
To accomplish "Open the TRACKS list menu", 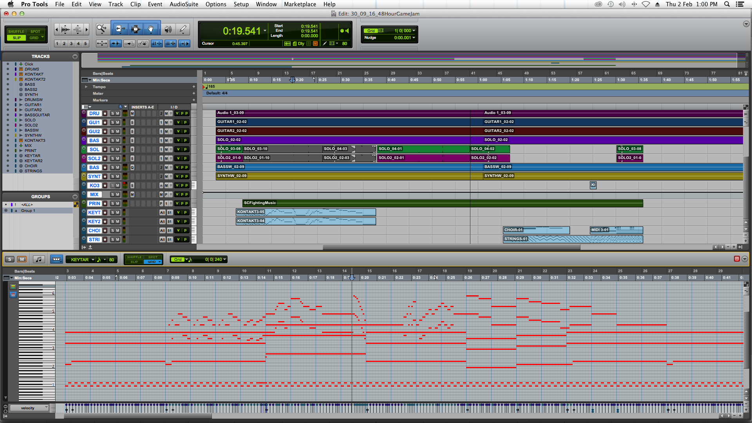I will pyautogui.click(x=75, y=56).
